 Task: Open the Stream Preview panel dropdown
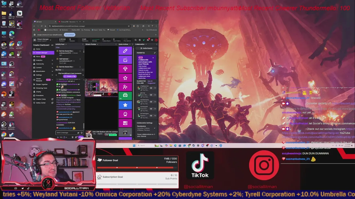[97, 44]
